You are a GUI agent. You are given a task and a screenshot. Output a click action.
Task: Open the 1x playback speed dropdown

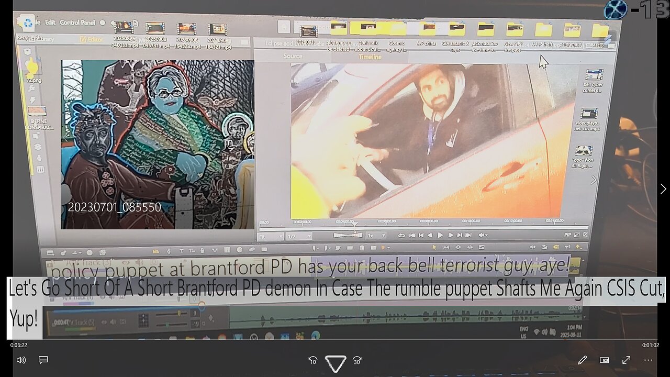[x=376, y=236]
